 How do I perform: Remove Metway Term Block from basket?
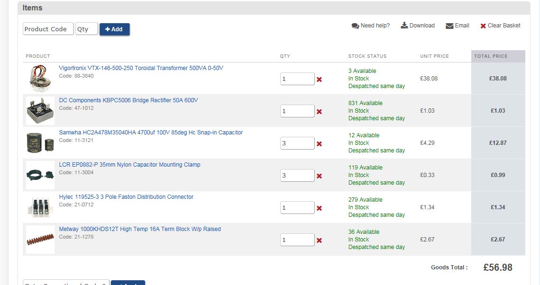tap(319, 240)
